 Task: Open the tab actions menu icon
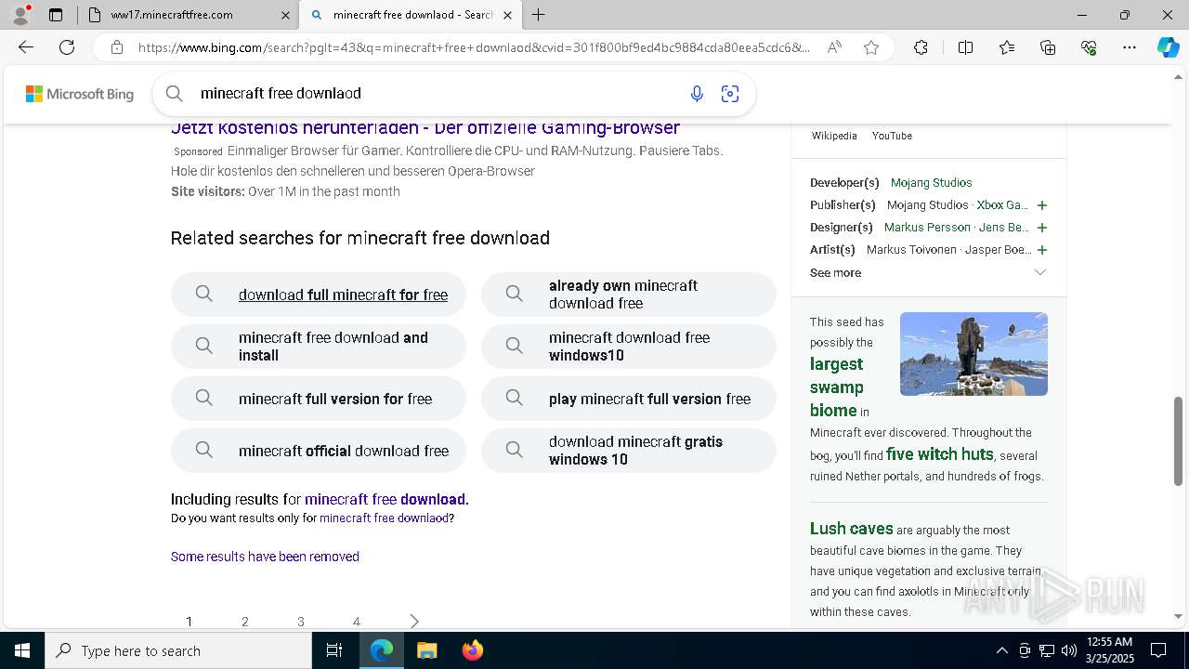56,15
